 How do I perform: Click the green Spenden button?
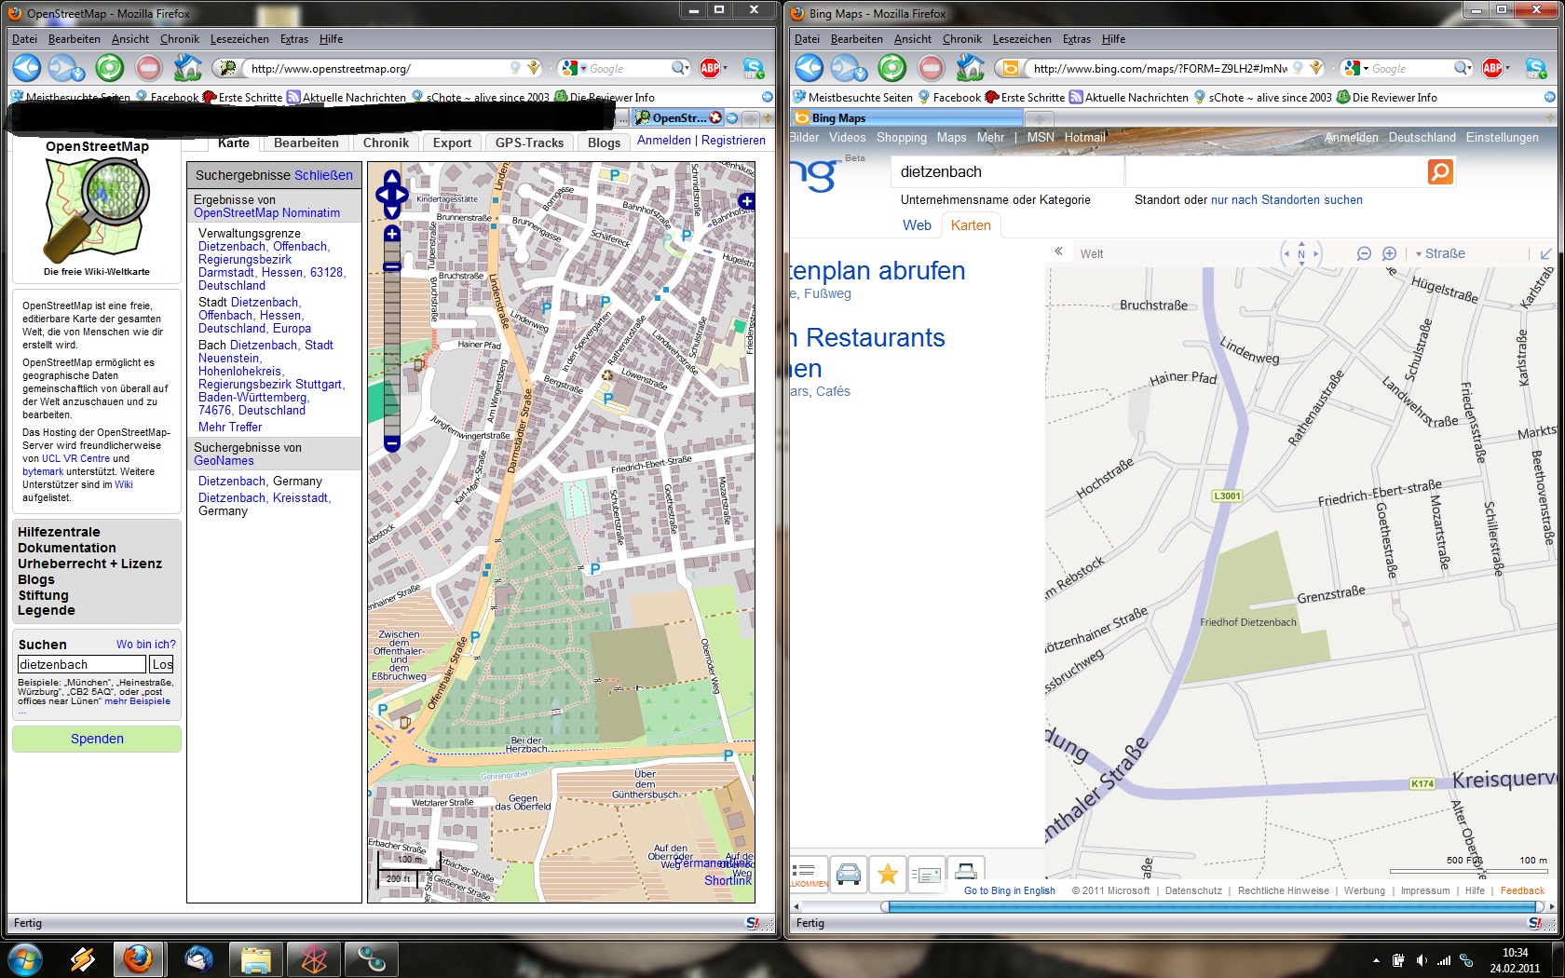[97, 739]
